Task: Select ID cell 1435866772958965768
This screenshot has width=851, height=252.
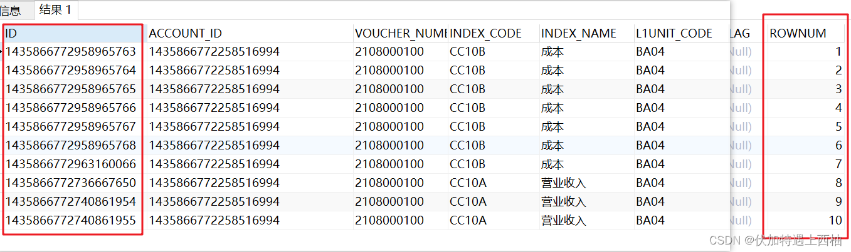Action: (x=74, y=146)
